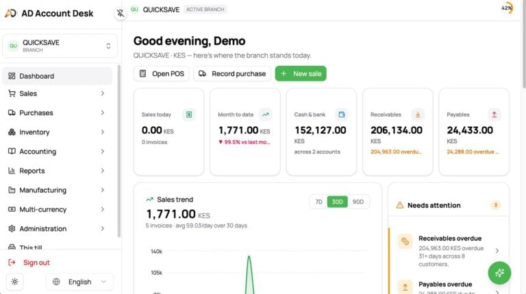
Task: Sign out of the account
Action: 29,262
